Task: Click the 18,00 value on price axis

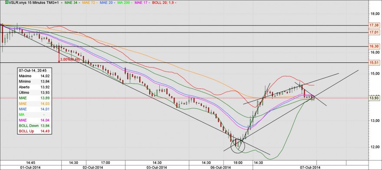Action: [x=375, y=14]
